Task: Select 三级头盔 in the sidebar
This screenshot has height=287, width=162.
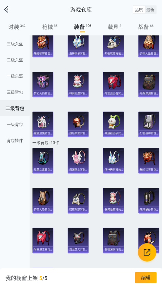Action: click(15, 44)
